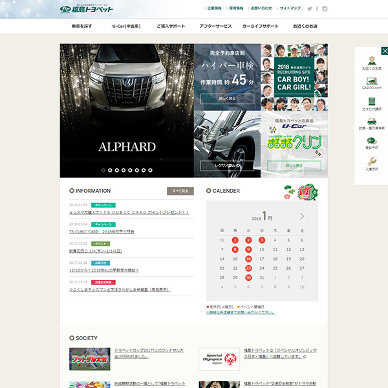
Task: Select the first carousel slide dot
Action: [103, 170]
